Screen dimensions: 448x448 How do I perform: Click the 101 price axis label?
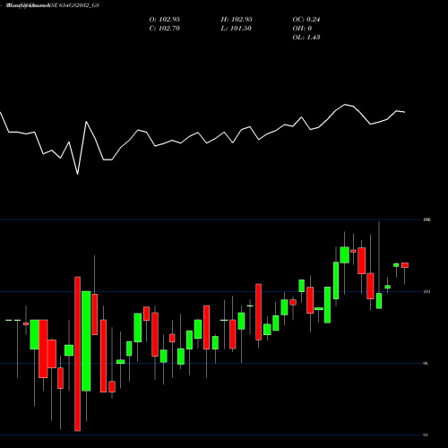[427, 291]
